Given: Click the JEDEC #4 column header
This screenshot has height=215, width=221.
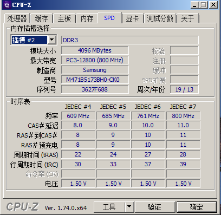Looking at the screenshot, I should [78, 107].
